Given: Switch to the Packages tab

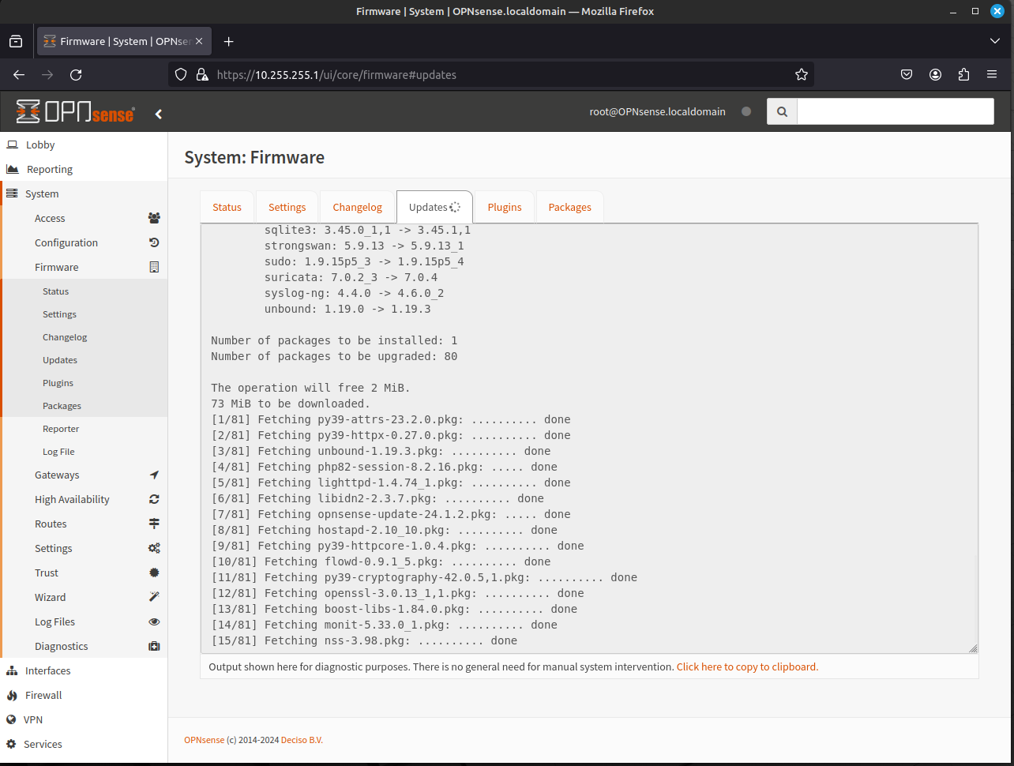Looking at the screenshot, I should pos(569,207).
